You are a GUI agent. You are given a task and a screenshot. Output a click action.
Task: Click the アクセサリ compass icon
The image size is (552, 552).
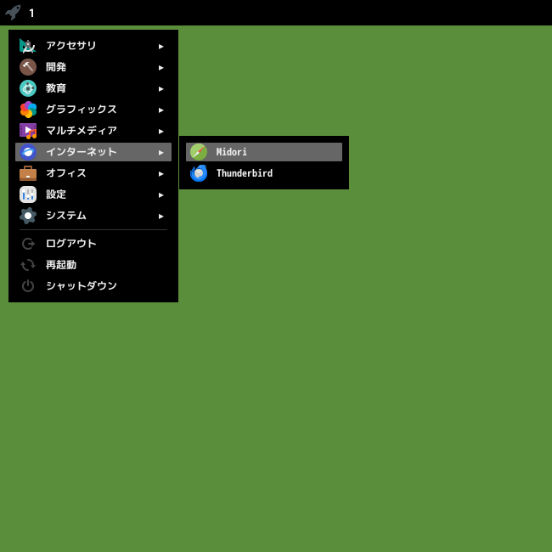[28, 46]
